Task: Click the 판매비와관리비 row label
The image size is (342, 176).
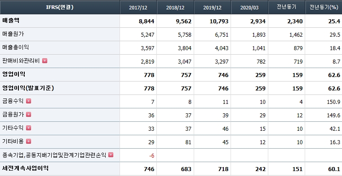Action: [21, 60]
